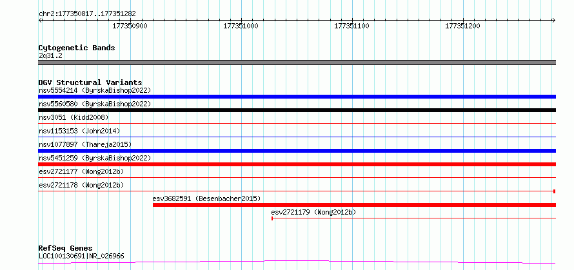This screenshot has height=270, width=574.
Task: Open the nsv3051 (Kidd2008) variant label
Action: pyautogui.click(x=74, y=117)
